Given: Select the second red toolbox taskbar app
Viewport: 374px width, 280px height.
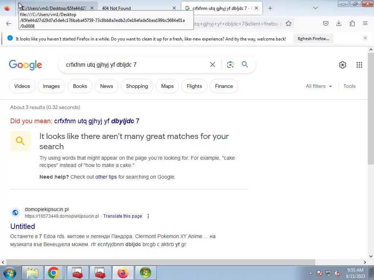Looking at the screenshot, I should [x=100, y=273].
